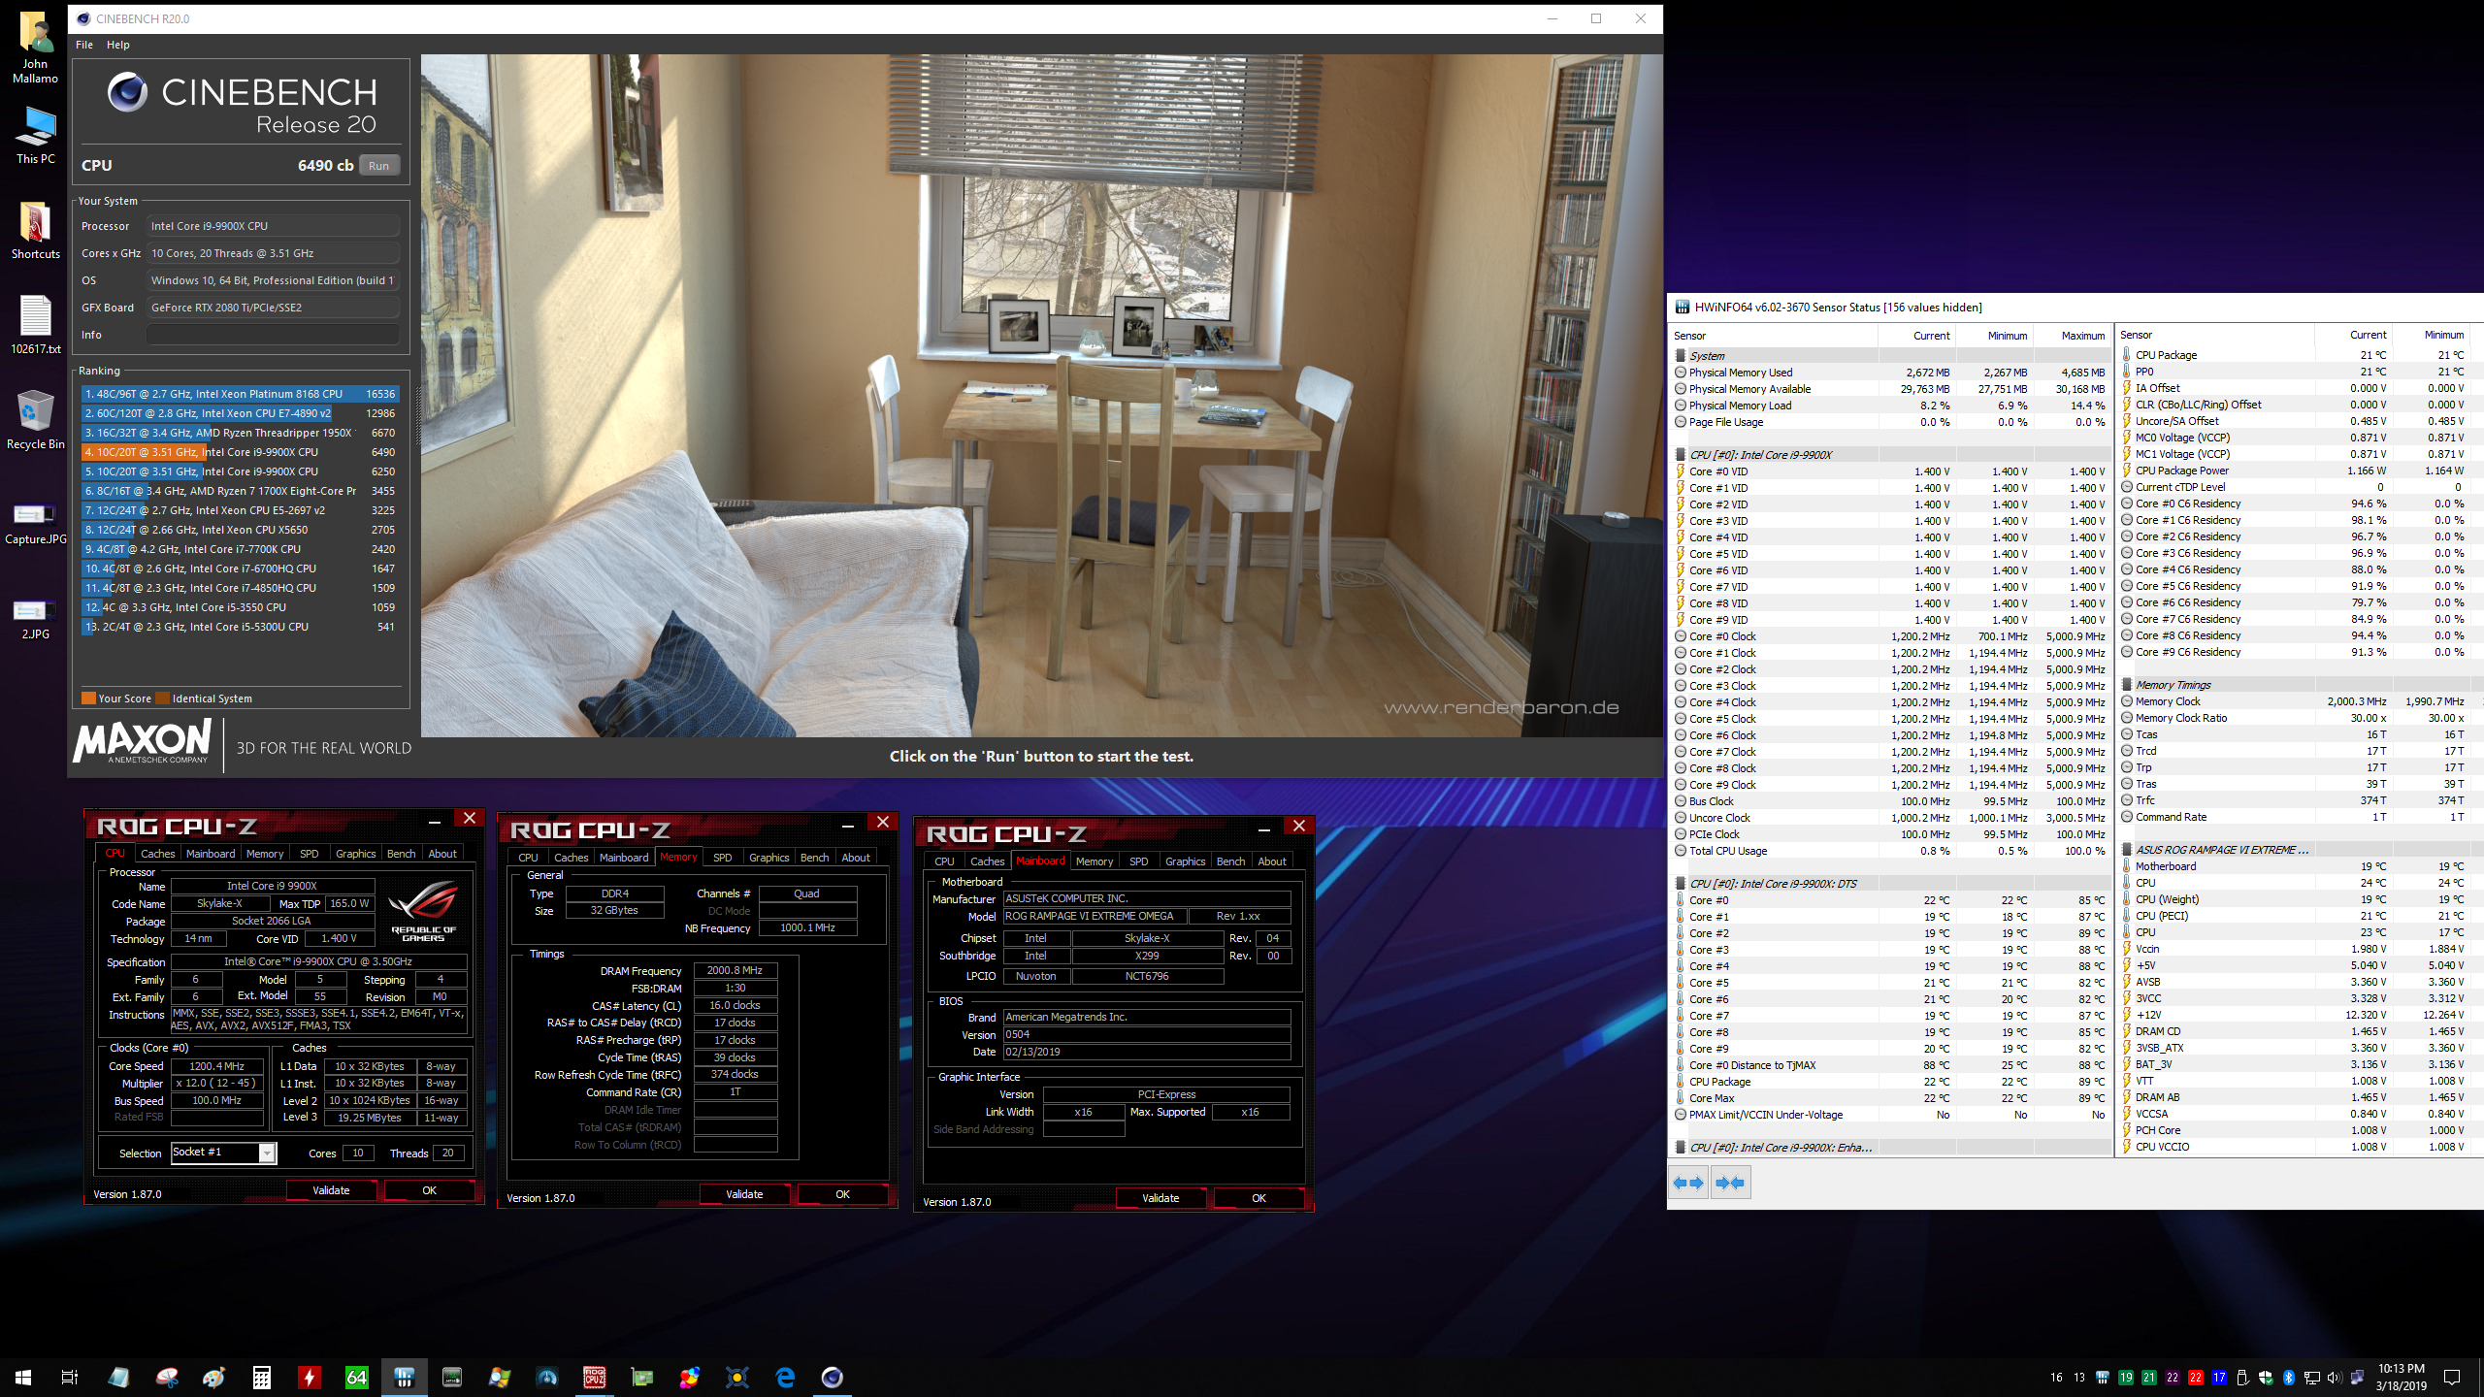Expand the CPU [#0] i9-9900X: Enha... group
Screen dimensions: 2484x1397
(1681, 1148)
